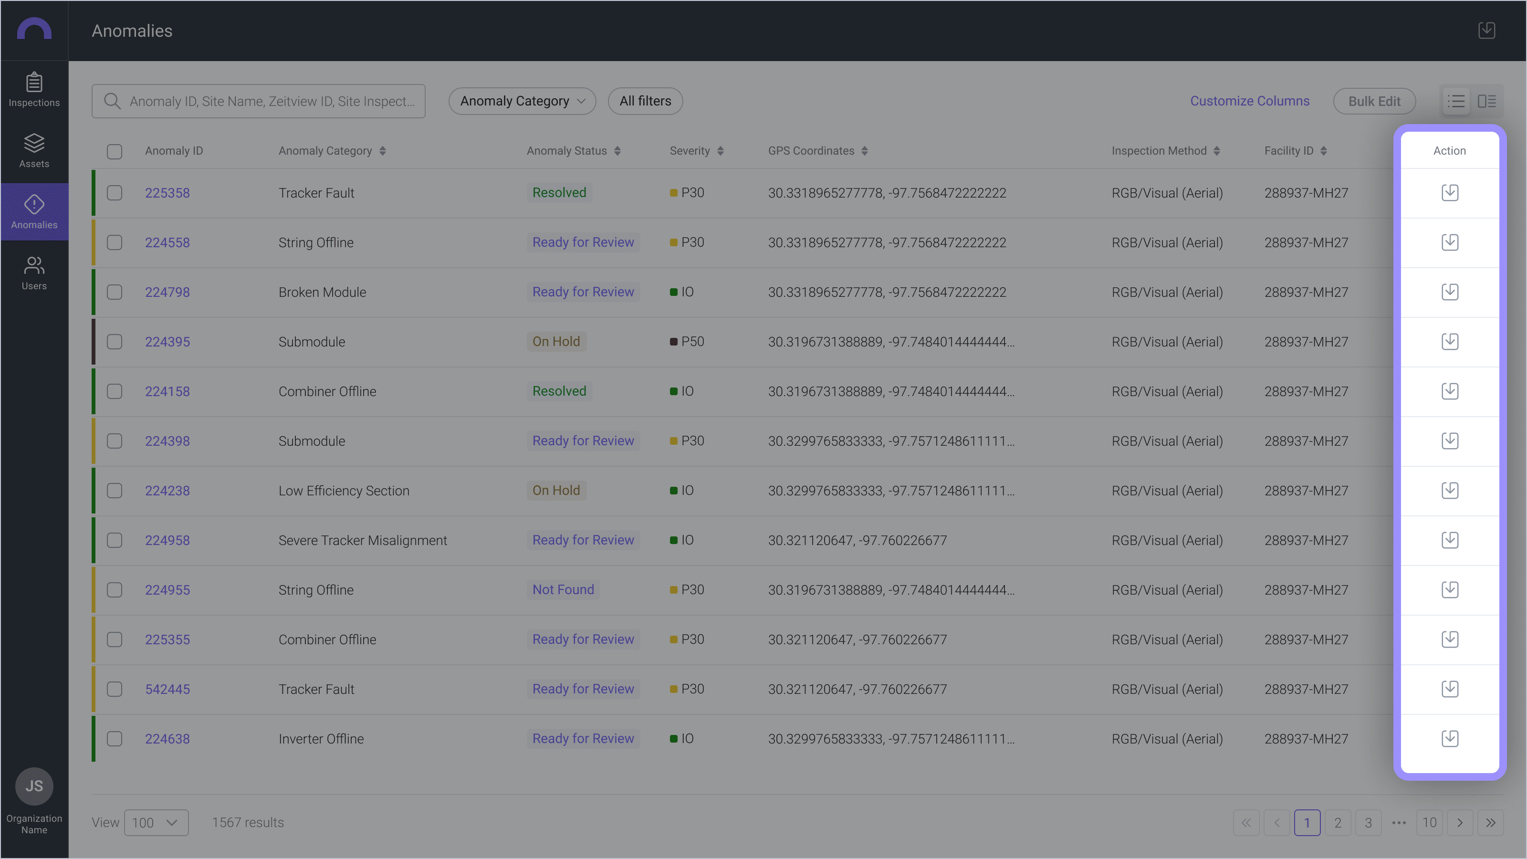The image size is (1527, 859).
Task: Go to page 2 of results
Action: point(1337,822)
